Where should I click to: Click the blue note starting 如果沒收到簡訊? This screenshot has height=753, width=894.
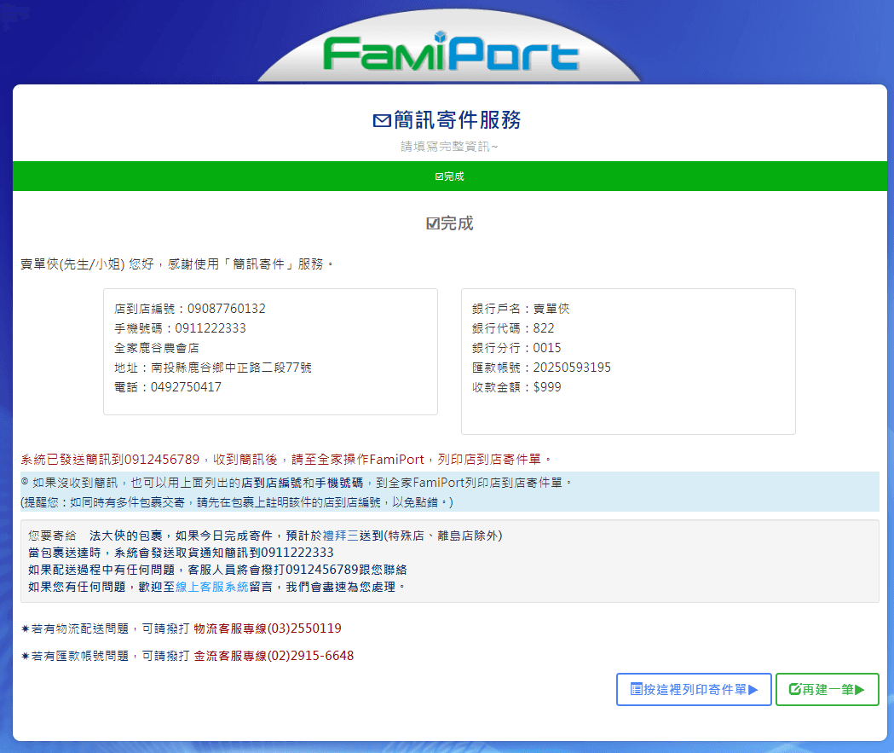[x=297, y=483]
